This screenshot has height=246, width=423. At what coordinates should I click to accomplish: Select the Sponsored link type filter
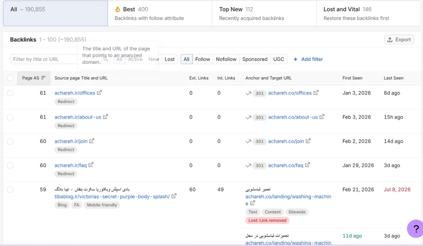point(254,59)
